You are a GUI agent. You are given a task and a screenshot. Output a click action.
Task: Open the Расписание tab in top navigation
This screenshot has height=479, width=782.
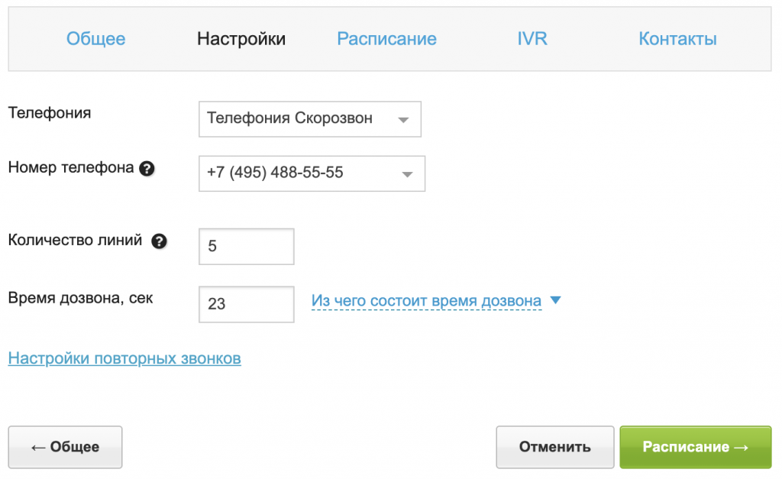coord(386,39)
